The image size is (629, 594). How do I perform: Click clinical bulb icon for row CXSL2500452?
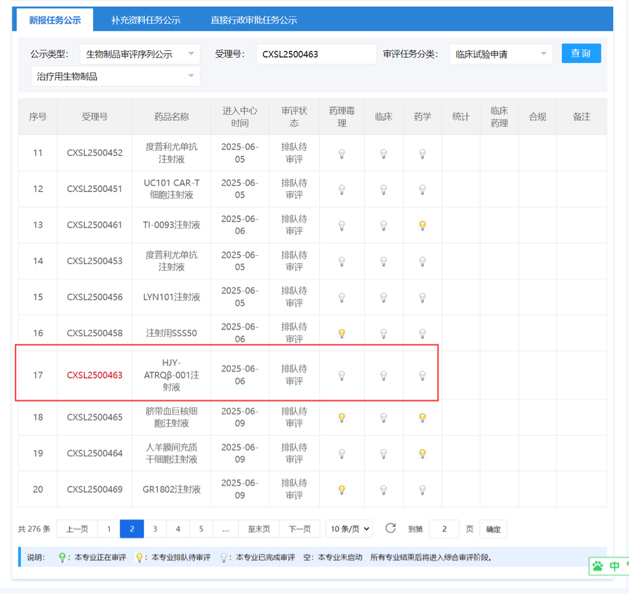(383, 153)
